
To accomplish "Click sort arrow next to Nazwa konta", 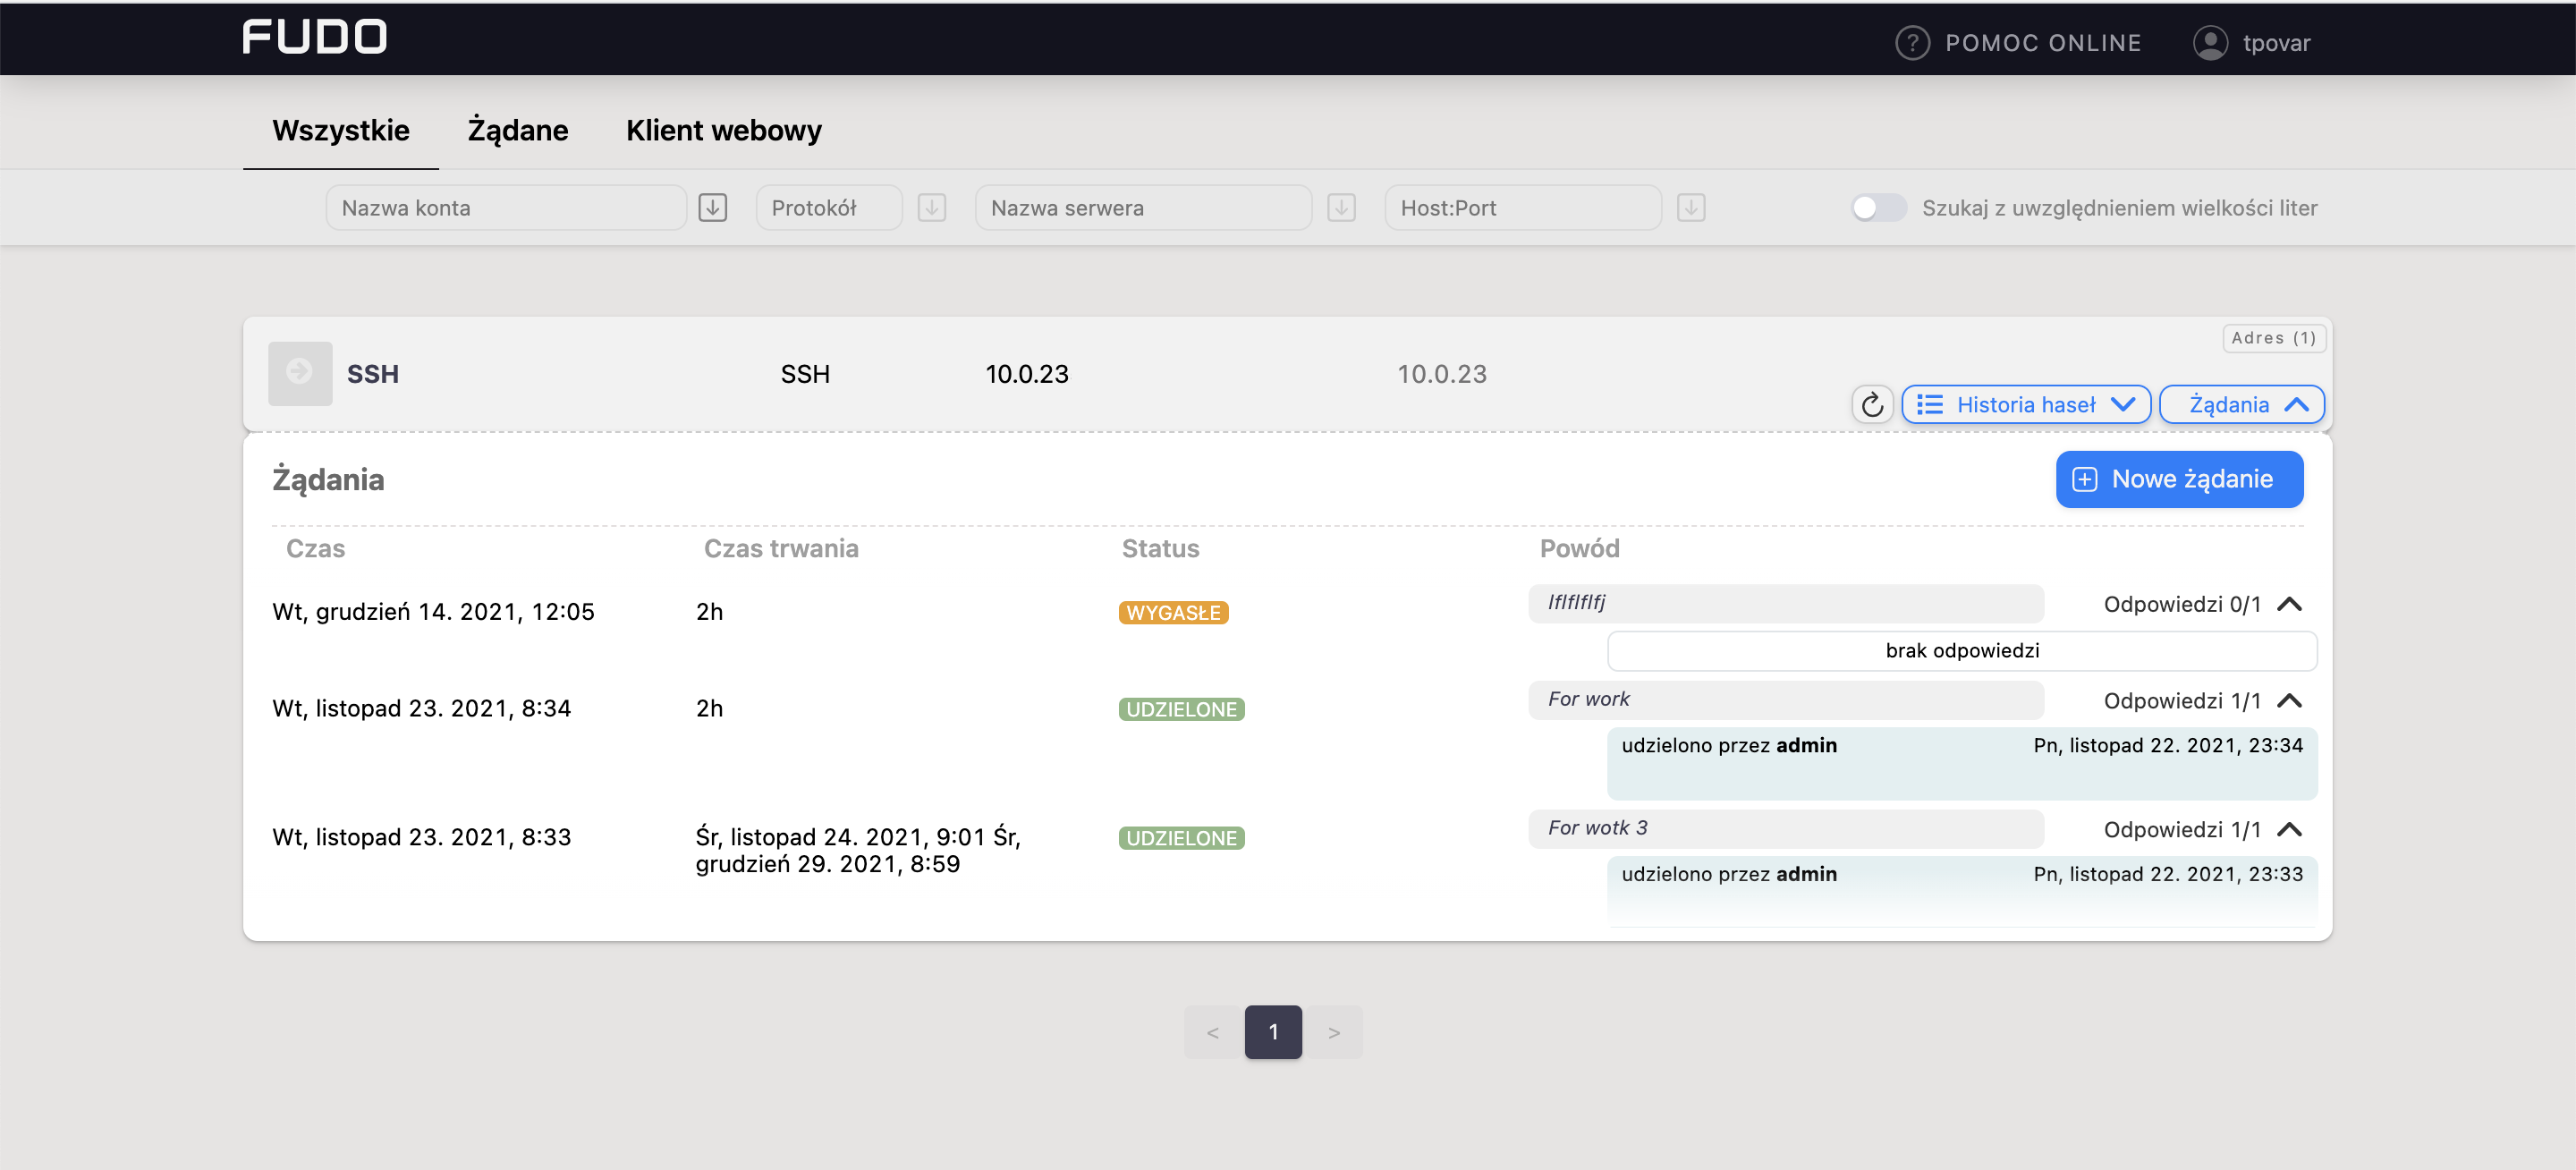I will pos(712,208).
